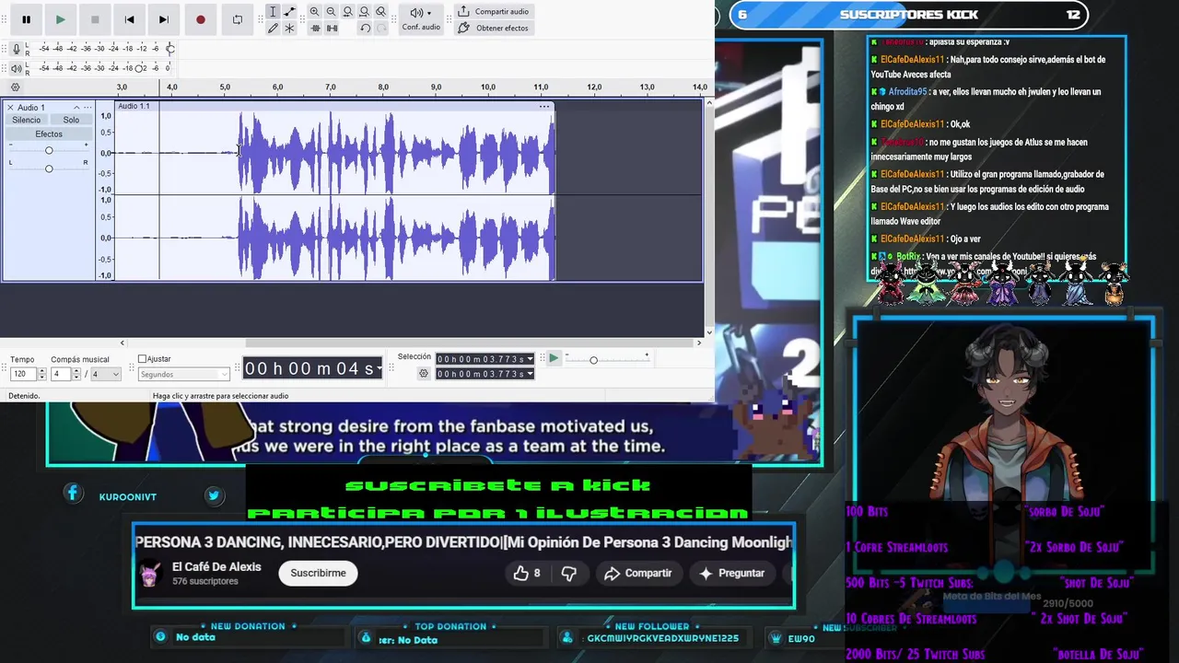Click the Selección settings gear icon
The height and width of the screenshot is (663, 1179).
[x=424, y=374]
